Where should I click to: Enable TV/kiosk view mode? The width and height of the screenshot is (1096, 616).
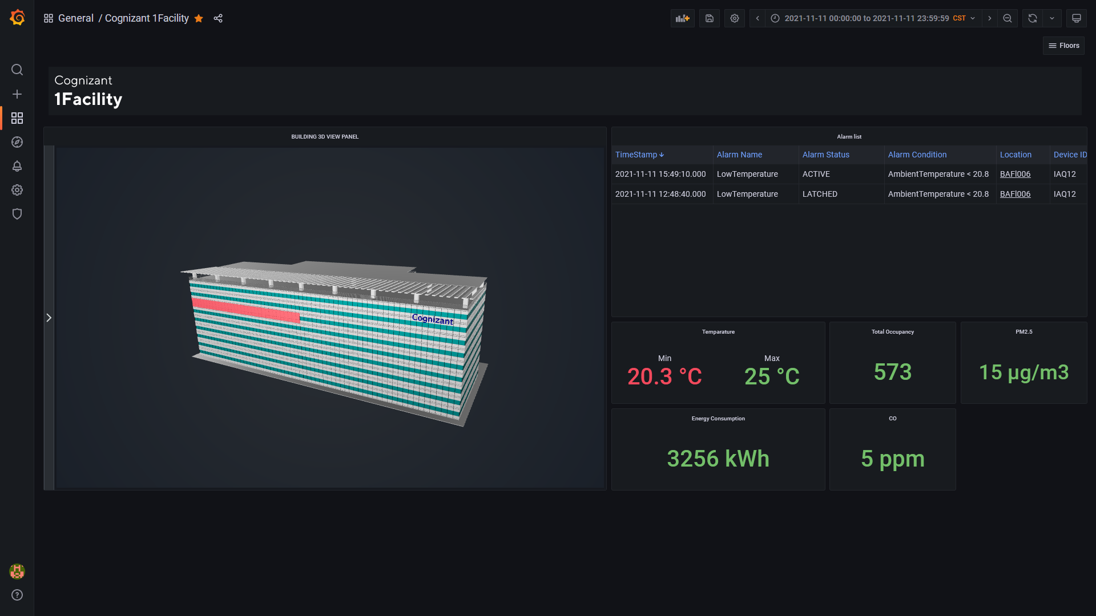point(1077,18)
